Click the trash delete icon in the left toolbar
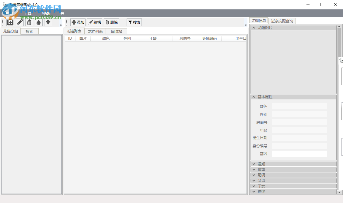Screen dimensions: 343x203 pyautogui.click(x=29, y=22)
